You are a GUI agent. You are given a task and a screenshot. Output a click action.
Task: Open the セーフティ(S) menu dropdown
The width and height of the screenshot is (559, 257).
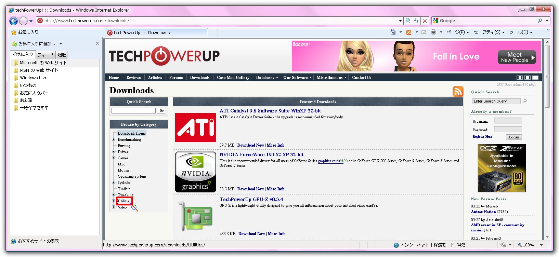coord(489,32)
